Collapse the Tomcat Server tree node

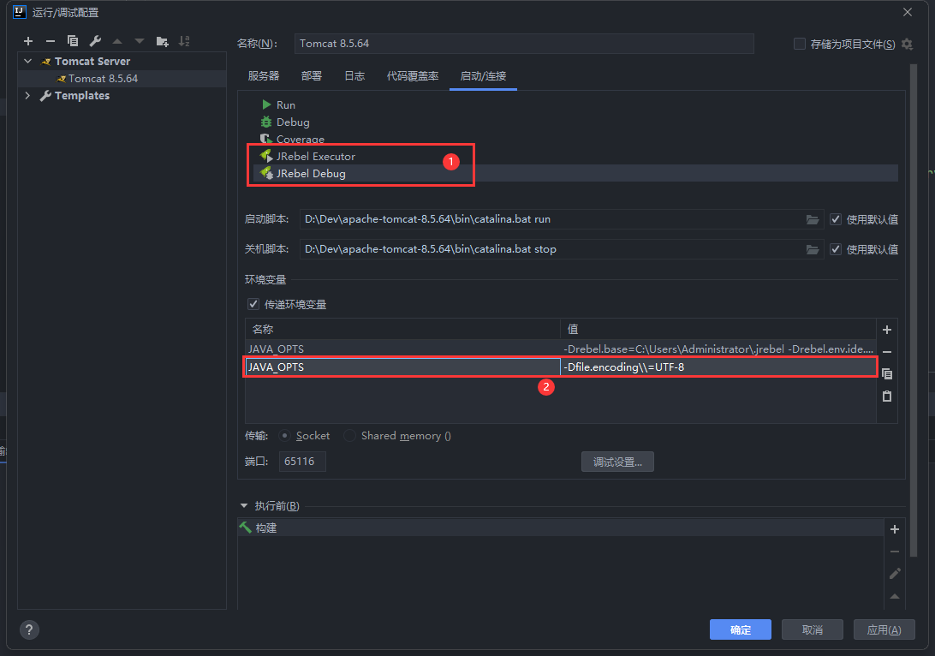28,62
